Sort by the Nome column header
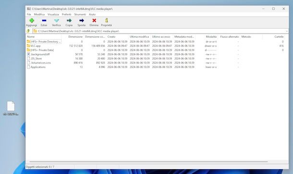293x174 pixels. point(44,37)
